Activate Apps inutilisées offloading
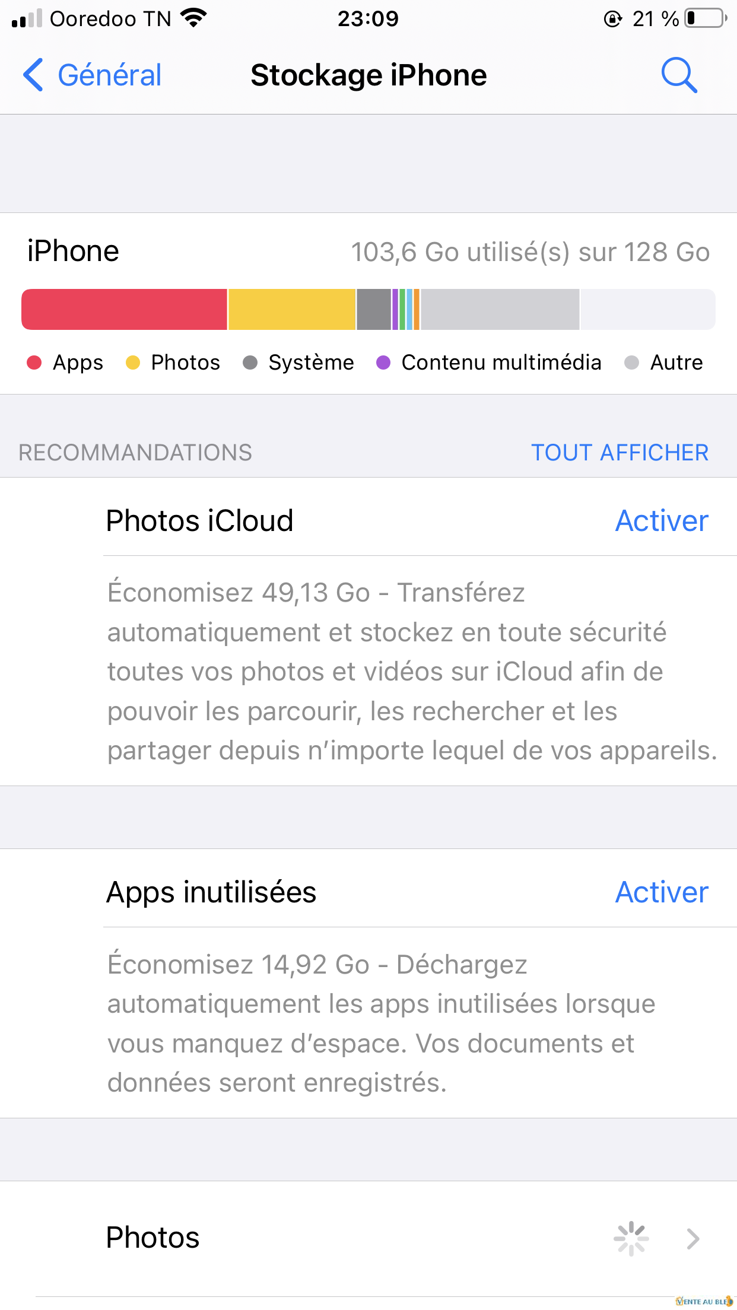 click(x=662, y=892)
